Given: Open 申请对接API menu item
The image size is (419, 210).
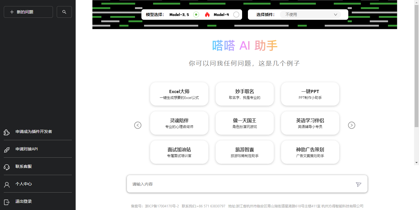Looking at the screenshot, I should coord(38,149).
